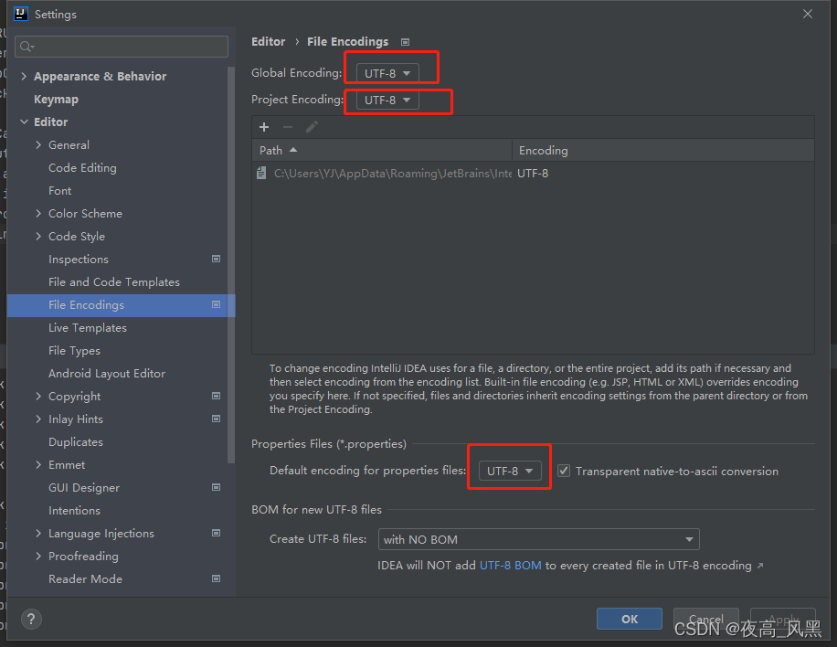The width and height of the screenshot is (837, 647).
Task: Click the project icon next to Inspections
Action: coord(217,259)
